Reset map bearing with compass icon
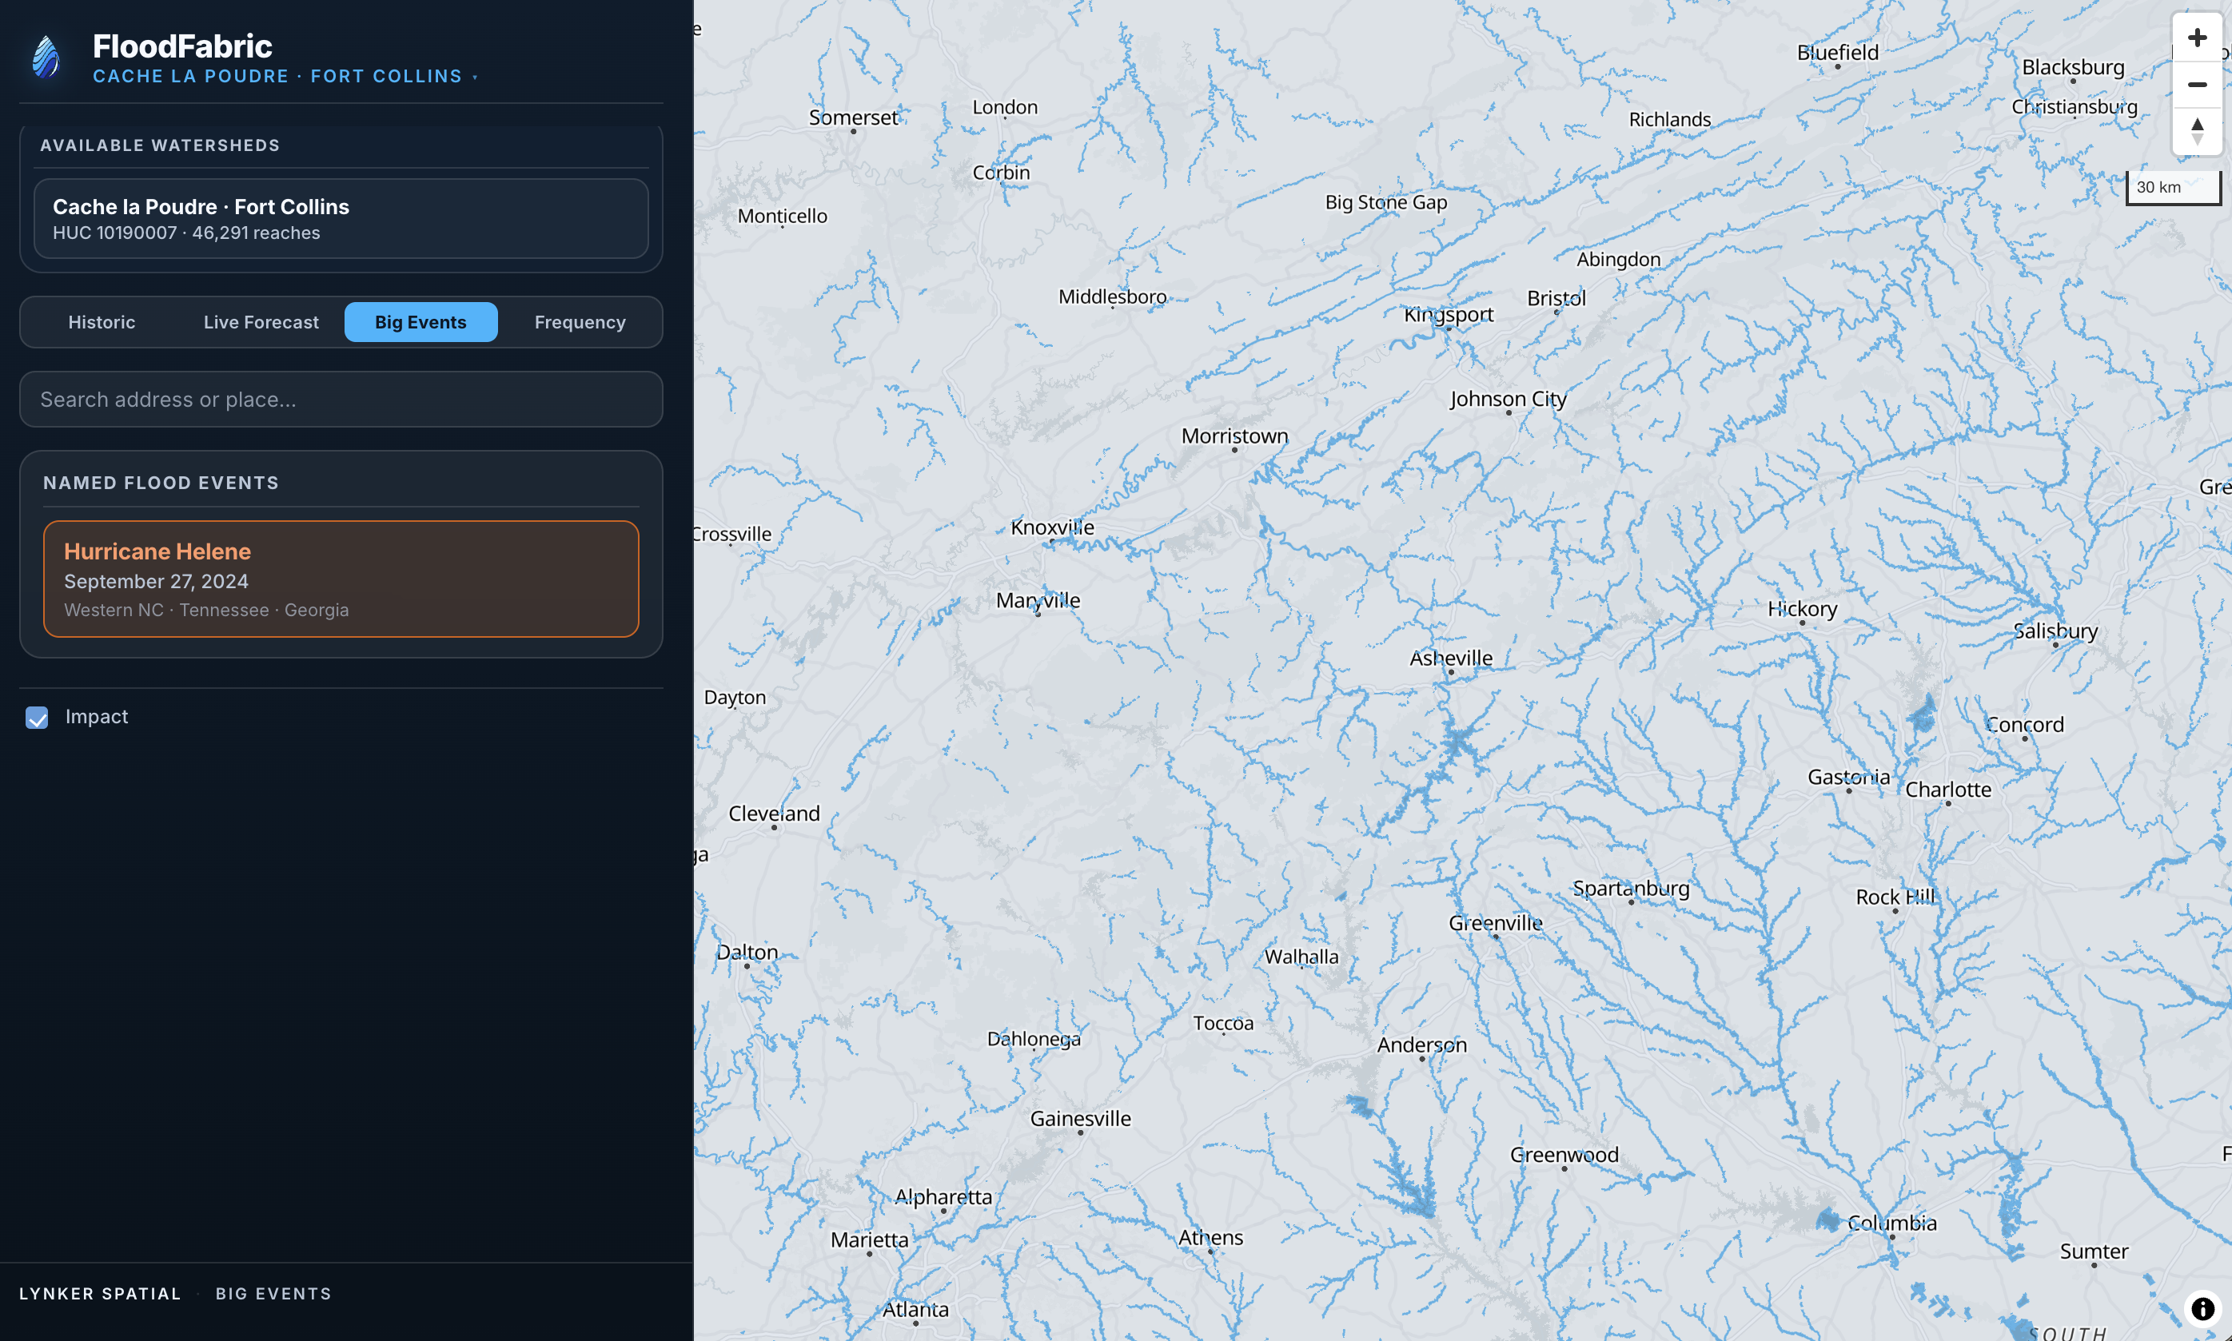This screenshot has width=2232, height=1341. 2197,131
